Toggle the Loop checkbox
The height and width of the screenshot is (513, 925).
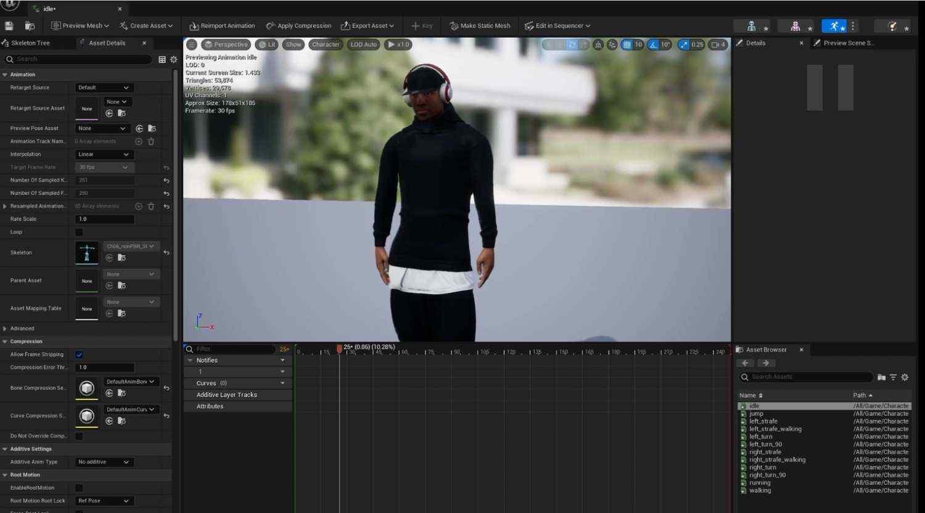pyautogui.click(x=79, y=232)
